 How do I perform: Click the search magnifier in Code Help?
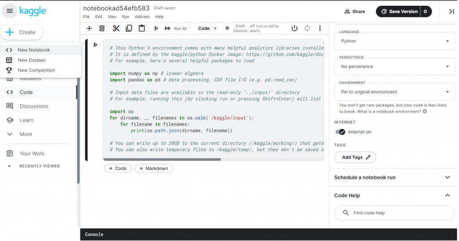click(346, 213)
